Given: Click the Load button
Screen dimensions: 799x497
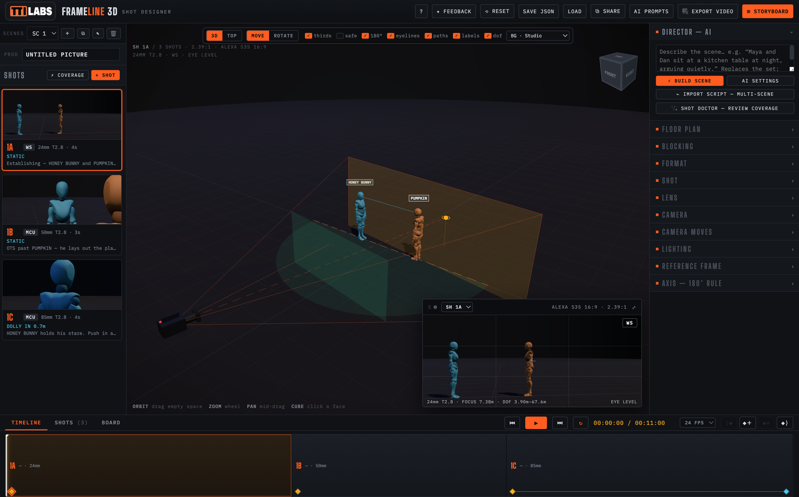Looking at the screenshot, I should 575,11.
